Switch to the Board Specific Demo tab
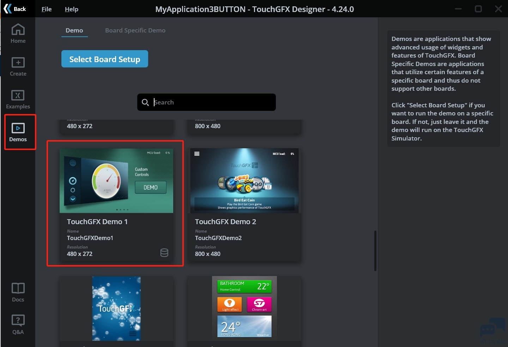This screenshot has width=508, height=347. point(135,30)
